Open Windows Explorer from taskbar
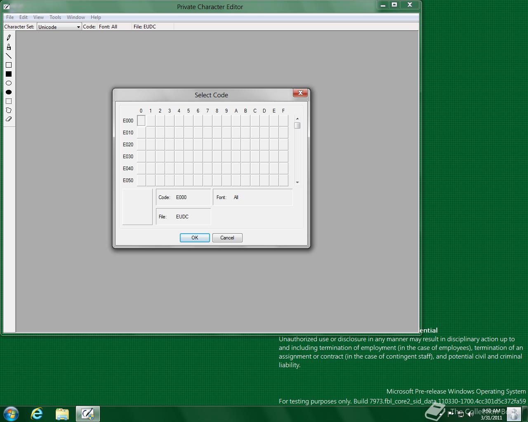This screenshot has height=422, width=528. coord(62,413)
